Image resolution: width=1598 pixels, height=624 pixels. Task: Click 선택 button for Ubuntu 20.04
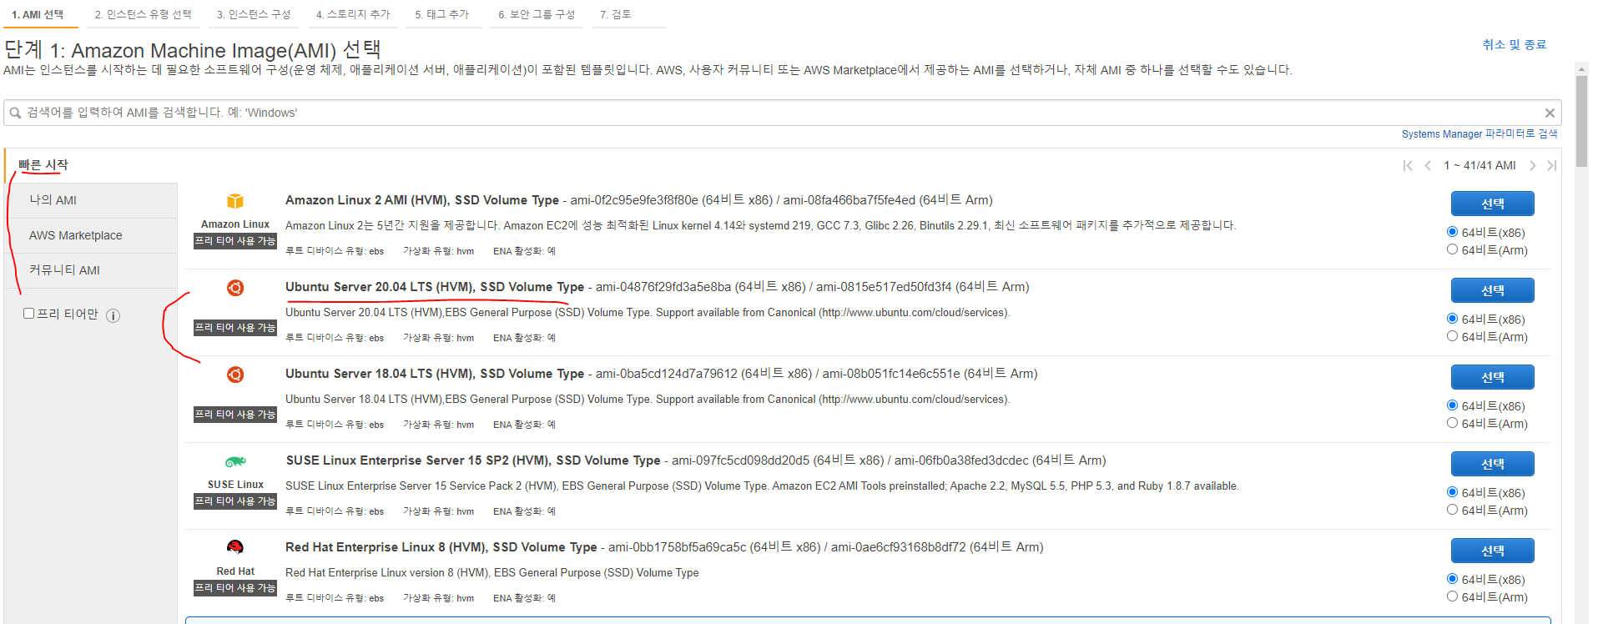pyautogui.click(x=1492, y=290)
